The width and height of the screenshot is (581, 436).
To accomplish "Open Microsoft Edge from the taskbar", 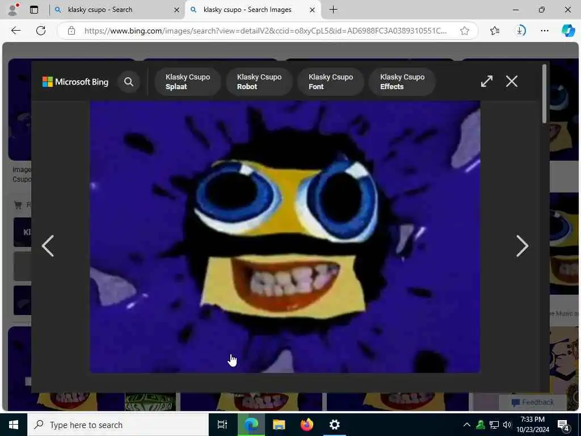I will click(251, 425).
